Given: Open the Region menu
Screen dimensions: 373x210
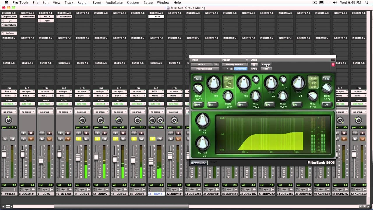Looking at the screenshot, I should [83, 3].
